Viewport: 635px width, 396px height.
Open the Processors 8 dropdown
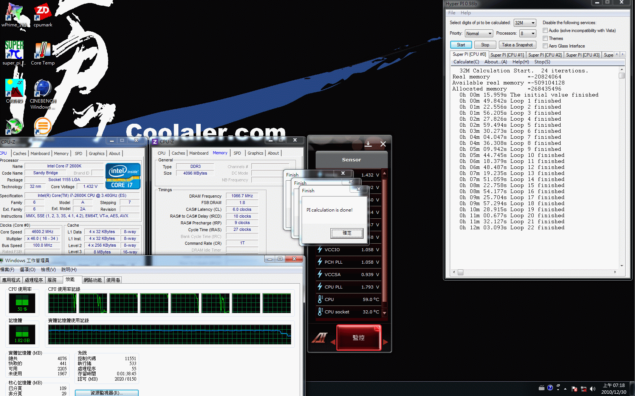coord(528,34)
